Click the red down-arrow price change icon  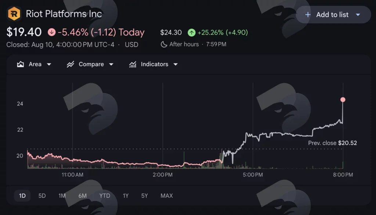51,32
